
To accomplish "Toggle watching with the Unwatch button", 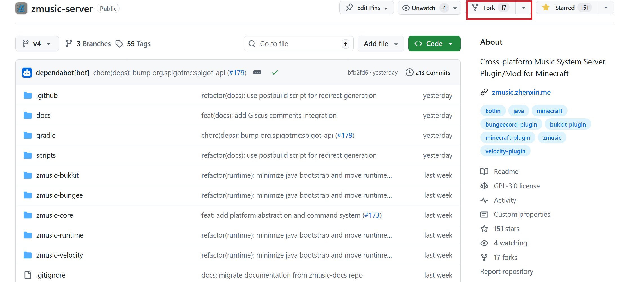I will 423,8.
